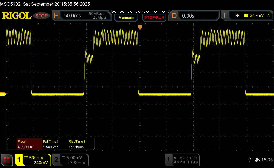This screenshot has width=274, height=168.
Task: Adjust the 0.00s horizontal delay value
Action: (188, 16)
